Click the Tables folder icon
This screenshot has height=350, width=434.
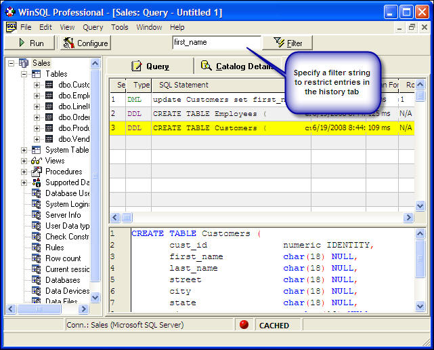[x=37, y=74]
